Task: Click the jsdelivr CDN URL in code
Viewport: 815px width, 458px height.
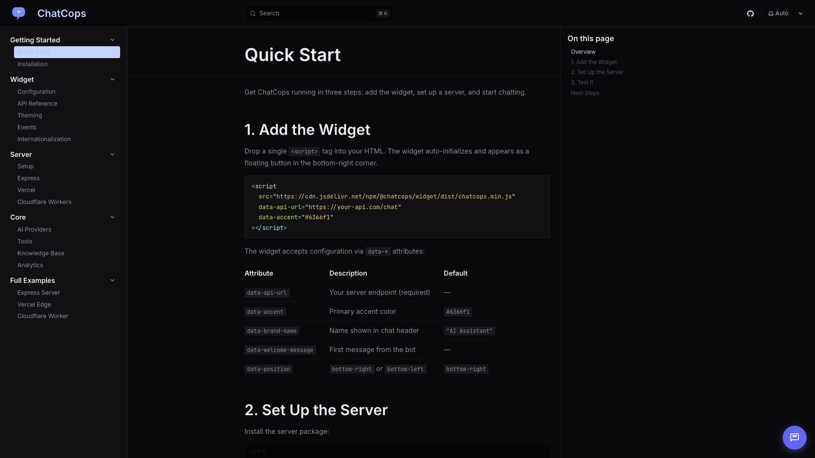Action: [x=394, y=196]
